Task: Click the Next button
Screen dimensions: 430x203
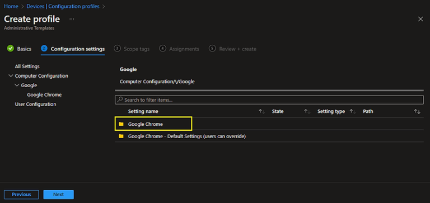Action: coord(58,195)
